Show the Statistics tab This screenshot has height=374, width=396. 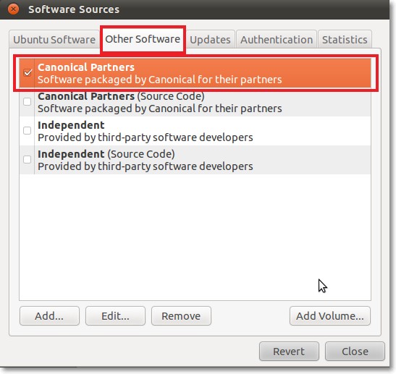click(x=345, y=40)
